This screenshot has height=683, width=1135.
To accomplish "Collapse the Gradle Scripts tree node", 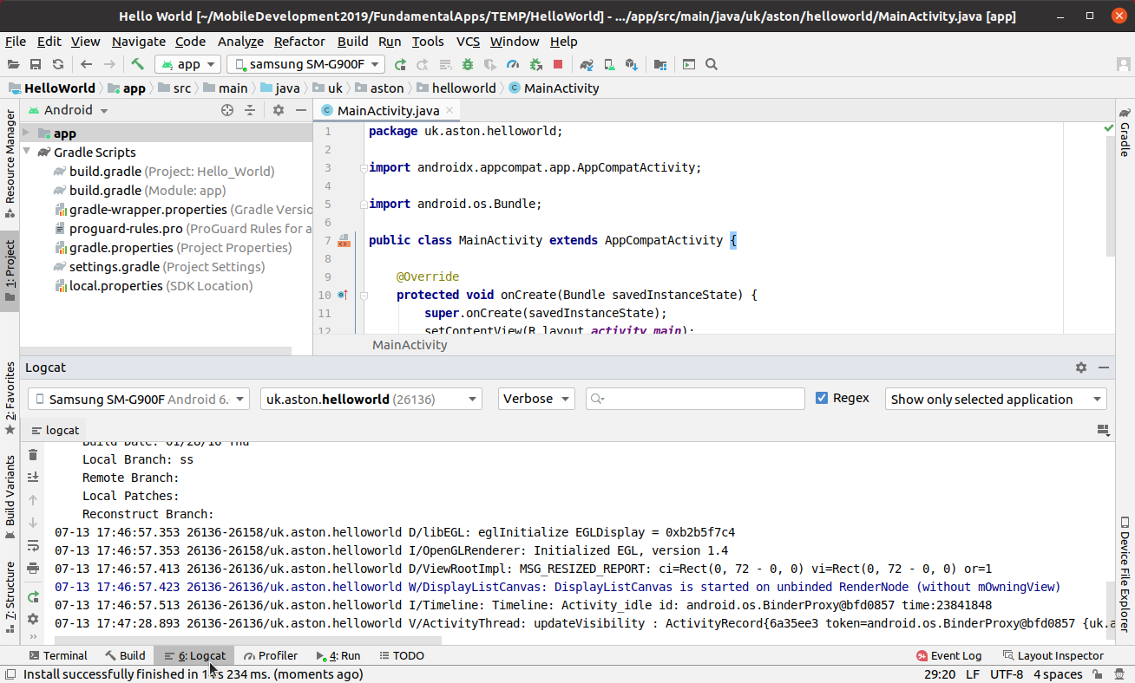I will point(26,153).
